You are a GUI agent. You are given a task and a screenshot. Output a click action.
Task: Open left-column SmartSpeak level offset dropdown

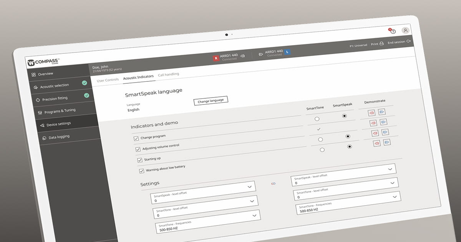click(x=203, y=193)
